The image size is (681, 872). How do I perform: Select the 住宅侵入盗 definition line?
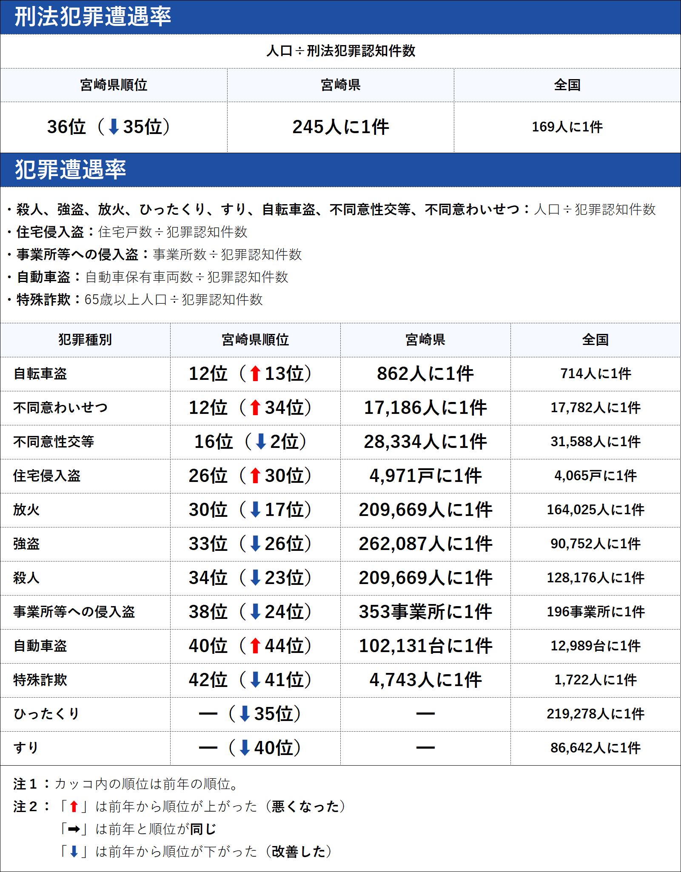[x=128, y=233]
